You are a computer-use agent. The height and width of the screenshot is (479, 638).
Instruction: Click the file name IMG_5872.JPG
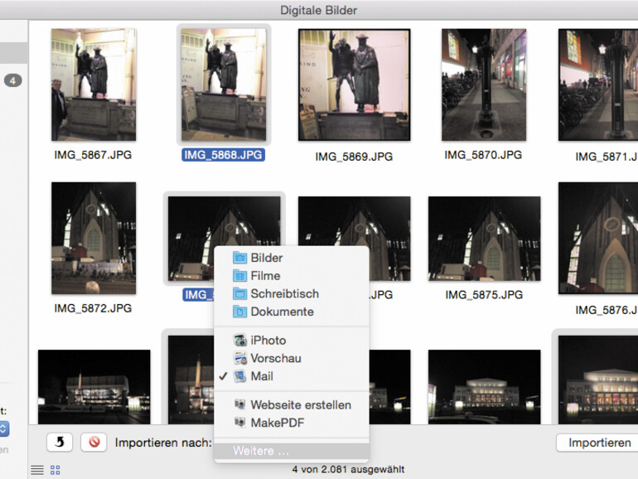point(93,308)
